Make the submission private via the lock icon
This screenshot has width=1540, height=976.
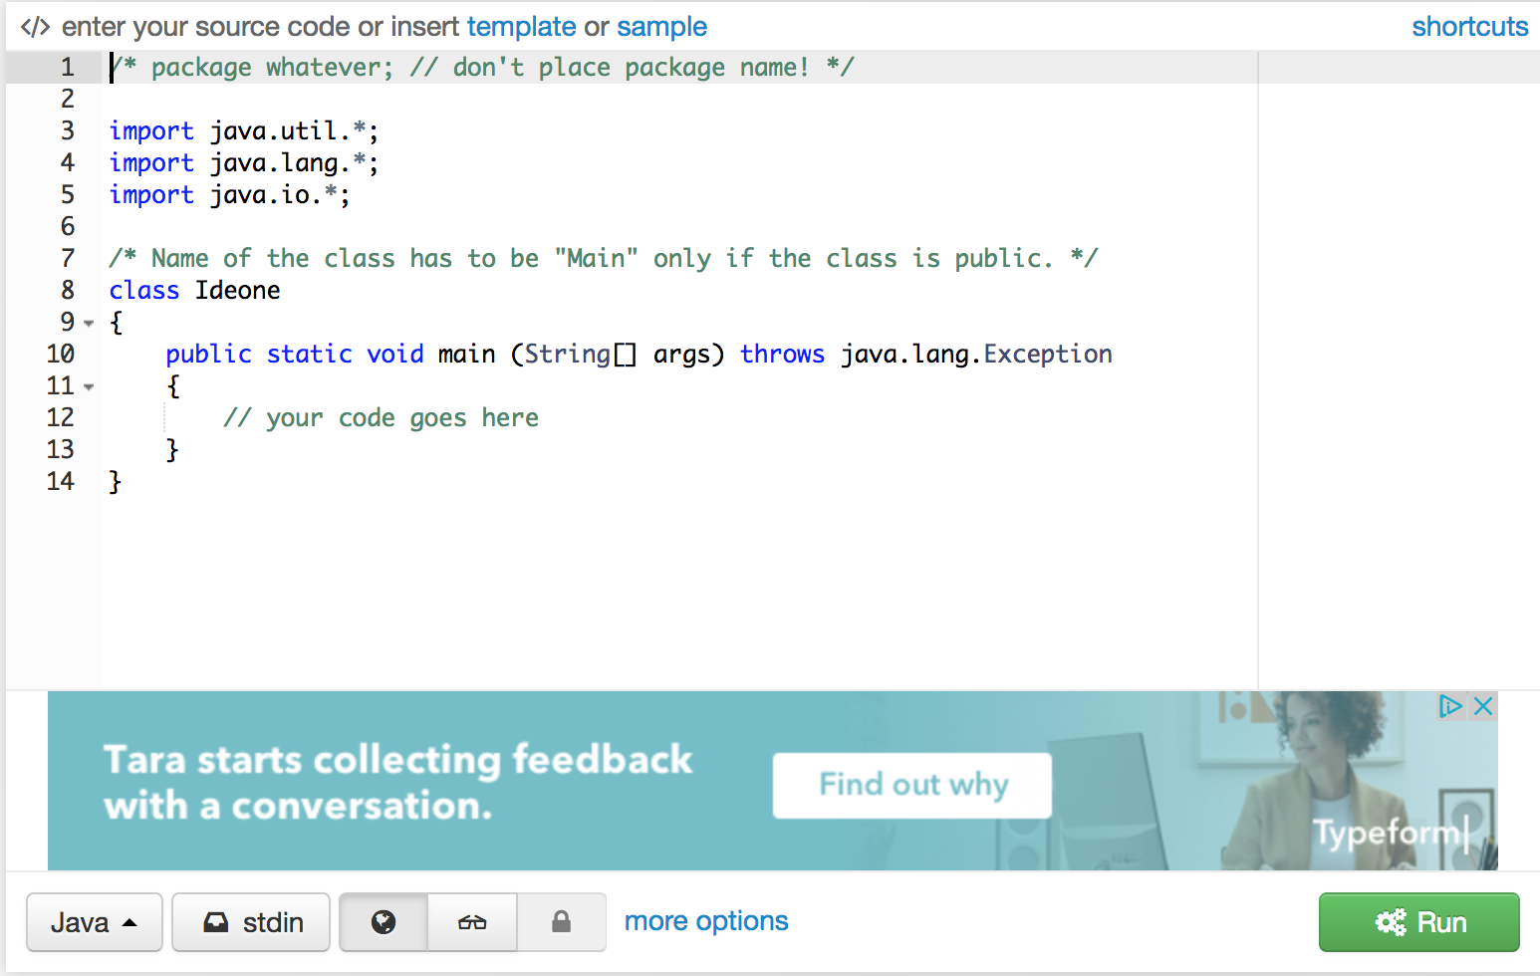(x=561, y=922)
